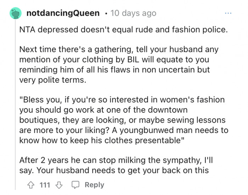Click the word "NTA" in the comment
The height and width of the screenshot is (195, 248).
coord(27,30)
